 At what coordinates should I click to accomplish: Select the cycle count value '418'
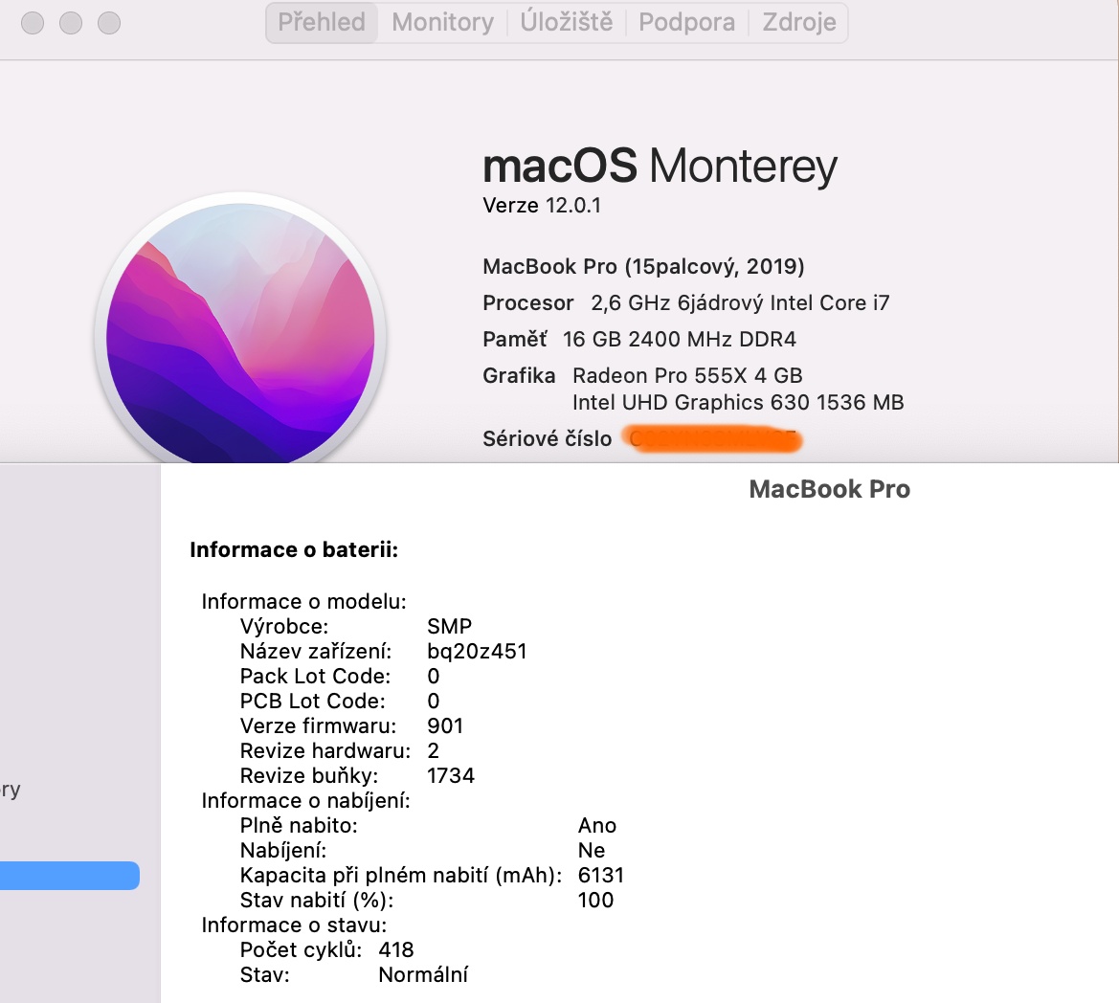[x=396, y=950]
